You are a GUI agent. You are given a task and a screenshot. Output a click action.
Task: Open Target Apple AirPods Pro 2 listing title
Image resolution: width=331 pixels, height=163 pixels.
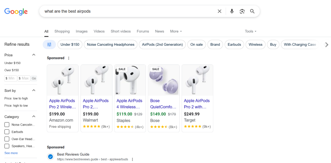click(x=197, y=104)
